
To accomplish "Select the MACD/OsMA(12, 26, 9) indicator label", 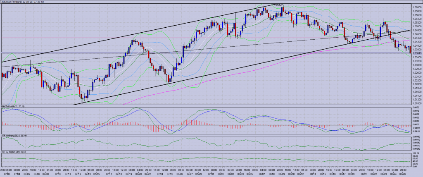I will [13, 106].
